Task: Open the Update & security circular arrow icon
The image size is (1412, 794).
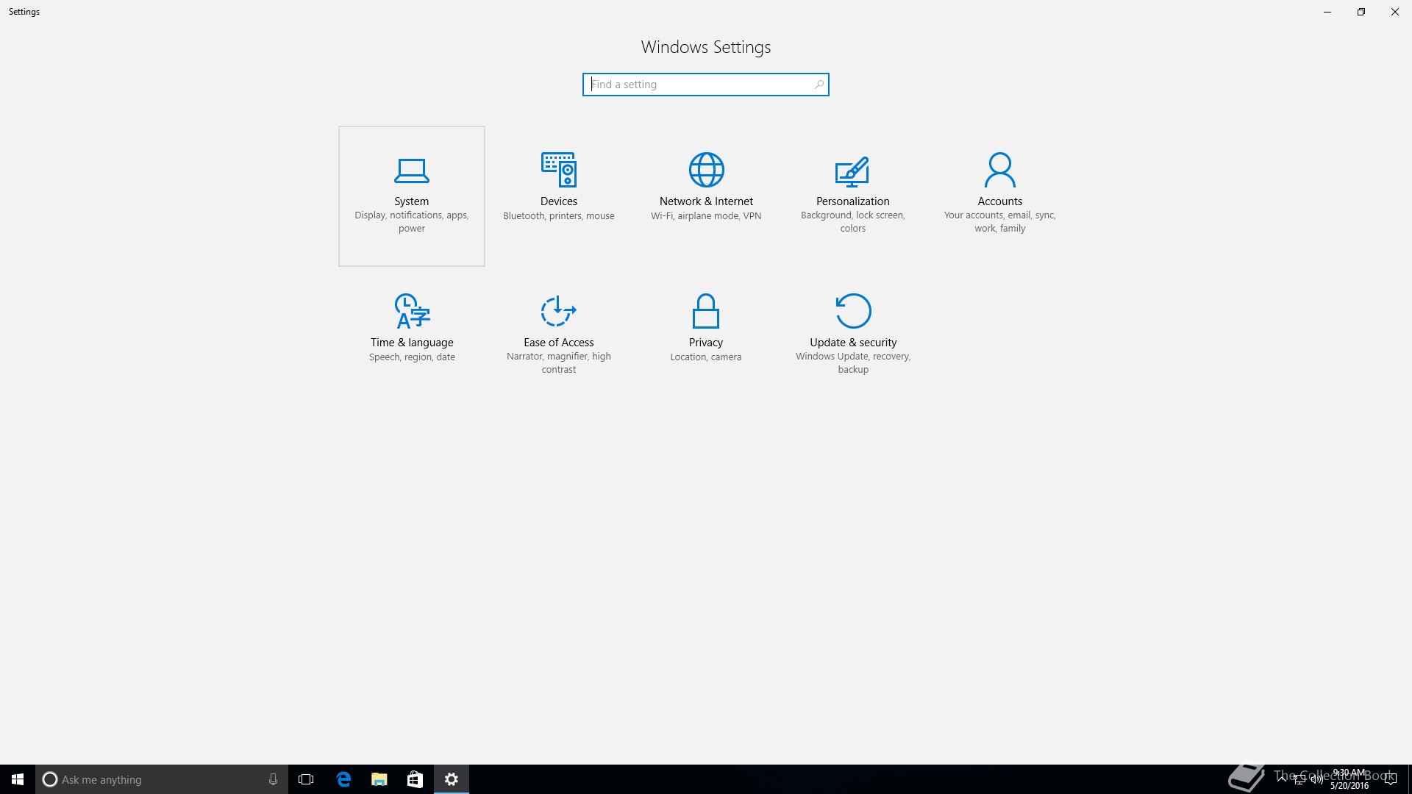Action: point(853,311)
